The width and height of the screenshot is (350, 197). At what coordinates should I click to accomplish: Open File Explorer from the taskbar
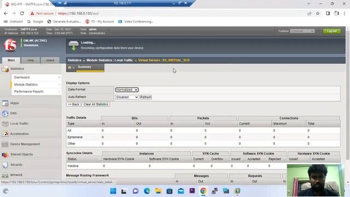158,191
